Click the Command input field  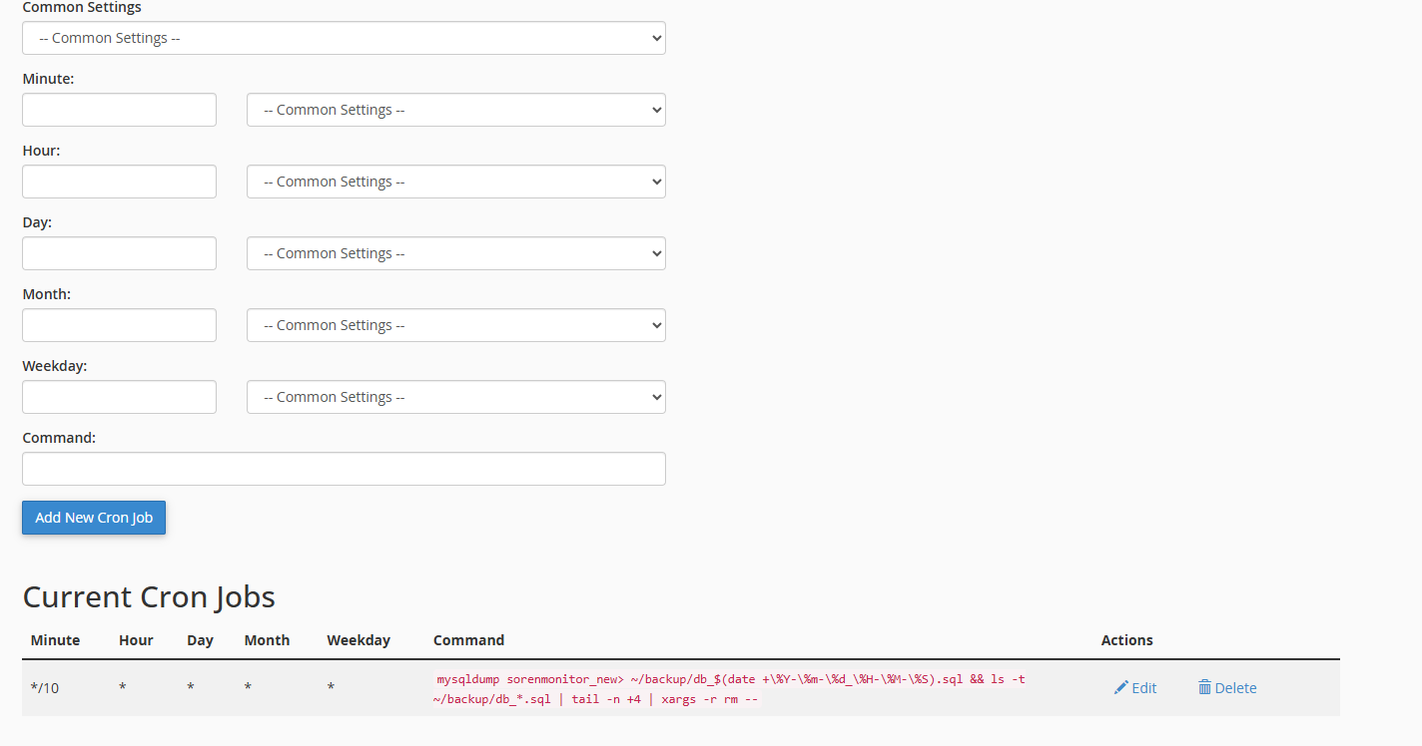pos(344,469)
